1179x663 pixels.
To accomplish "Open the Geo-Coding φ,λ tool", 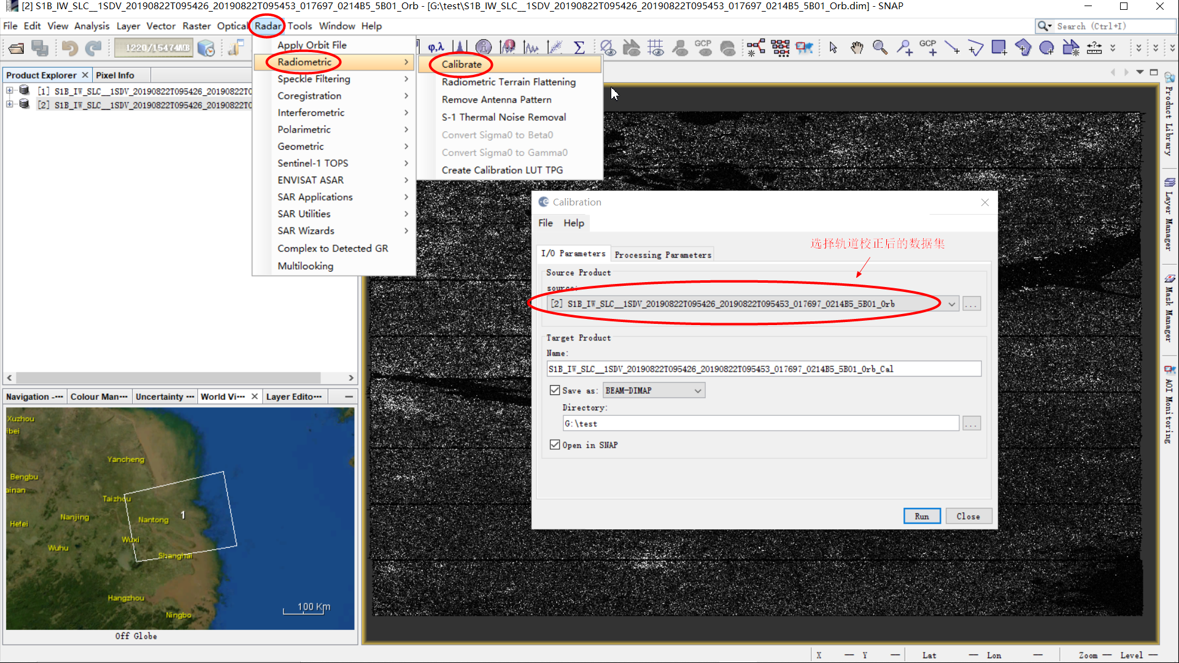I will coord(436,47).
